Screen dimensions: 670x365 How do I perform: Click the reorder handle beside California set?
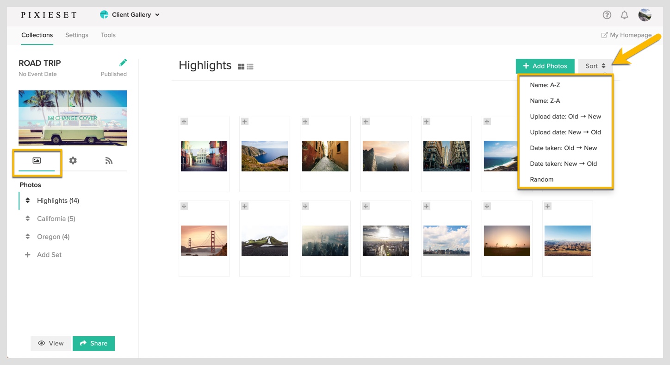coord(28,219)
